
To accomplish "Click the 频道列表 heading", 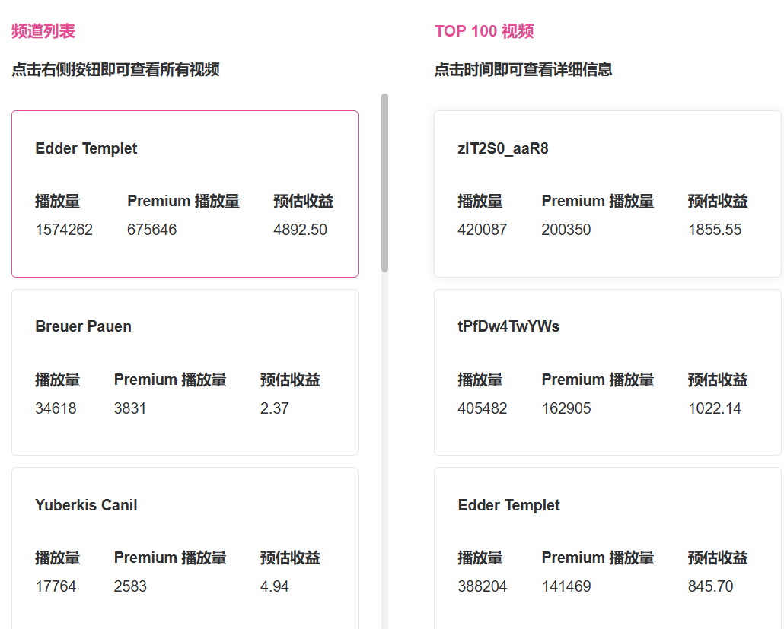I will point(43,31).
